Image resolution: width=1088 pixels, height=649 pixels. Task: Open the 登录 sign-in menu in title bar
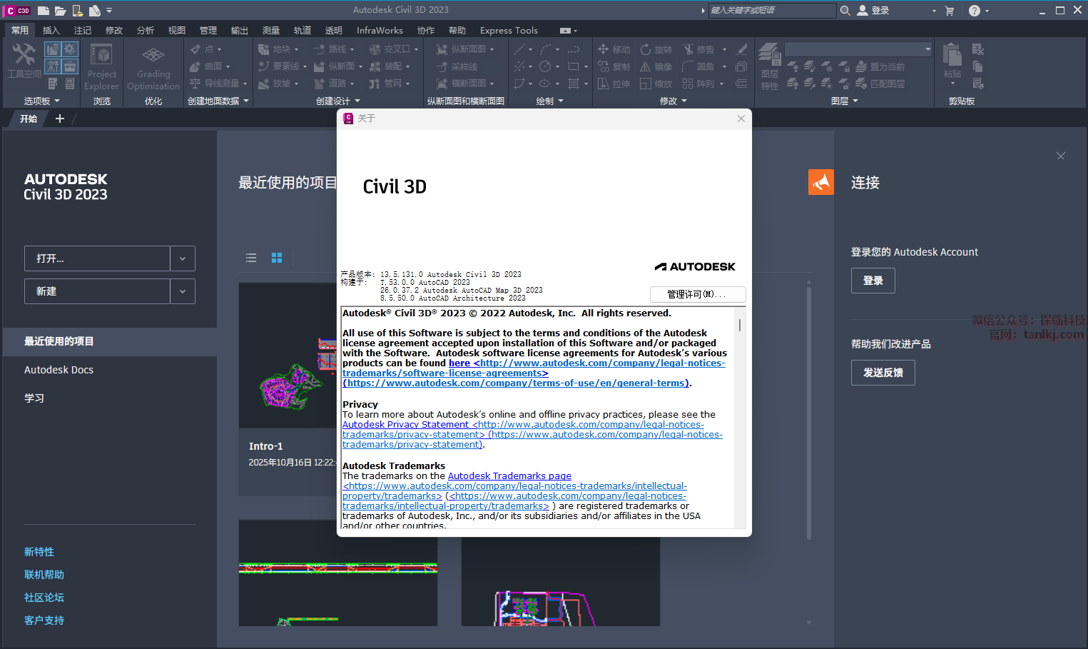click(897, 11)
